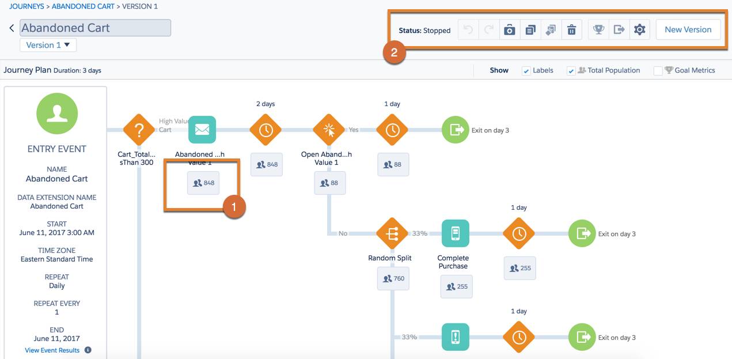Open ABANDONED CART from the breadcrumb trail
This screenshot has width=732, height=359.
(x=84, y=5)
